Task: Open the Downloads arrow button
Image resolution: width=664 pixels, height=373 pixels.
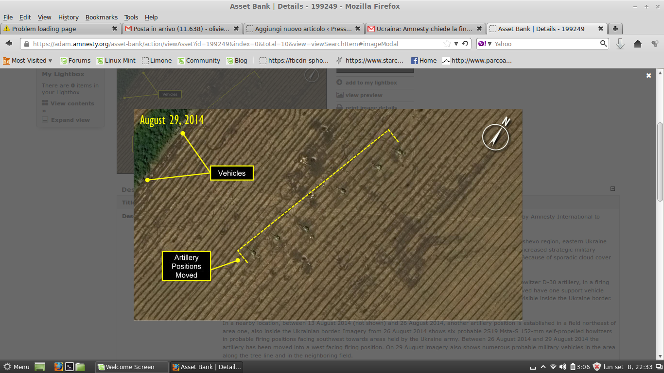Action: 620,44
